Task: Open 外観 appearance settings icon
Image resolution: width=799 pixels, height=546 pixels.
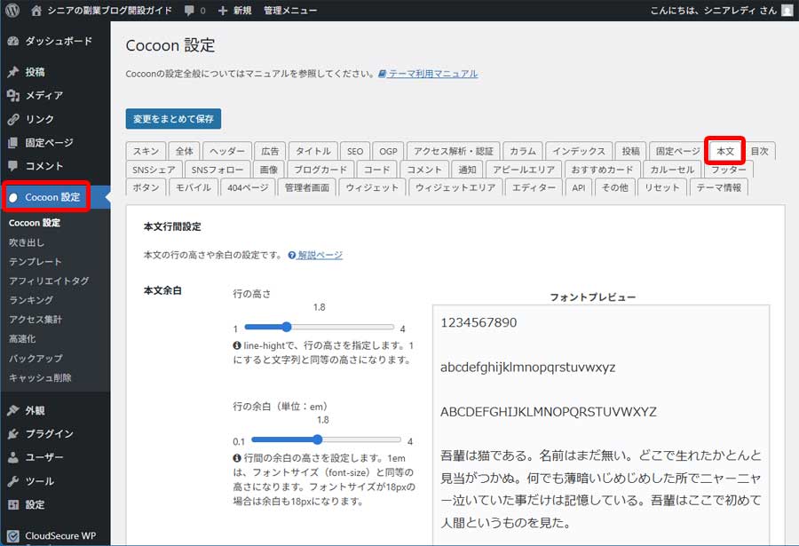Action: coord(14,411)
